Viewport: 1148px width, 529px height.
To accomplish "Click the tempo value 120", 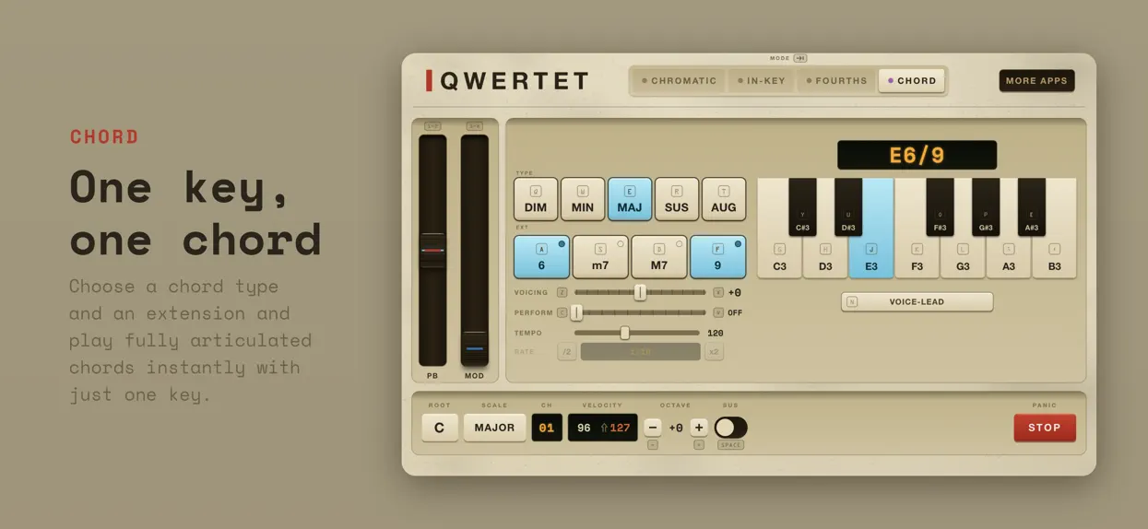I will (716, 333).
